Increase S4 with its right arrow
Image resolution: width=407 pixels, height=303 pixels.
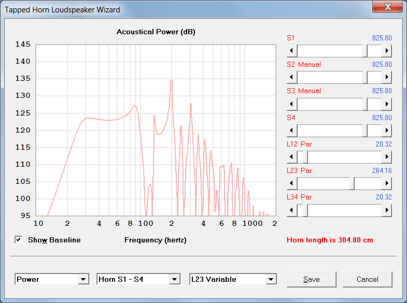(x=386, y=131)
